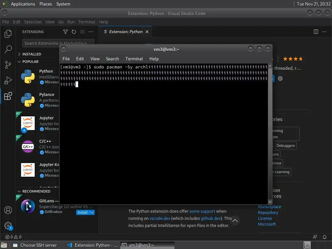Viewport: 332px width, 249px height.
Task: Open the terminal window's File menu
Action: 66,59
